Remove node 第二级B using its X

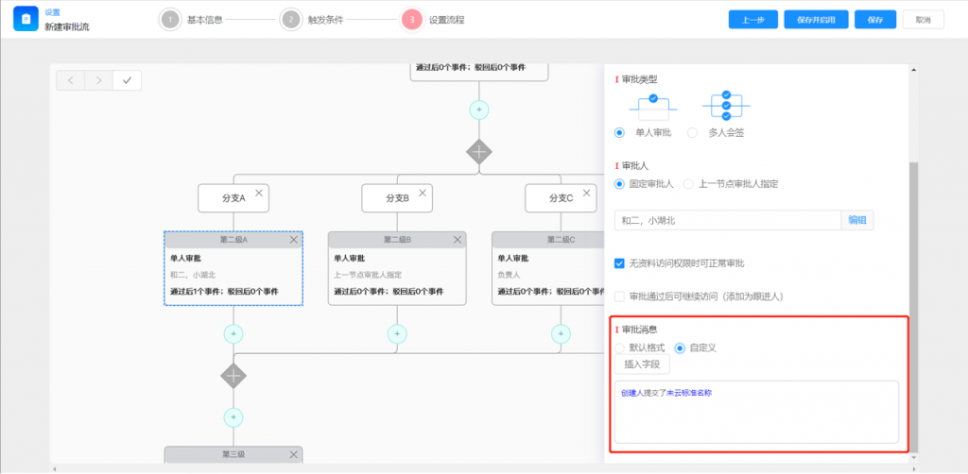pos(458,240)
